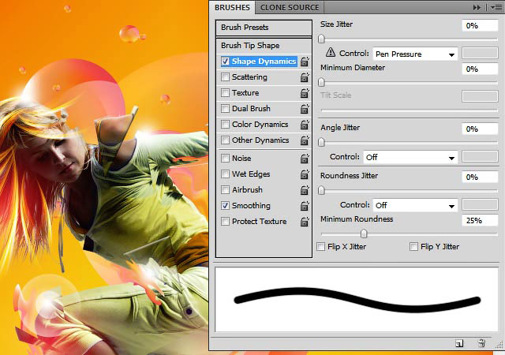Image resolution: width=505 pixels, height=355 pixels.
Task: Select the Other Dynamics settings label
Action: click(x=260, y=140)
